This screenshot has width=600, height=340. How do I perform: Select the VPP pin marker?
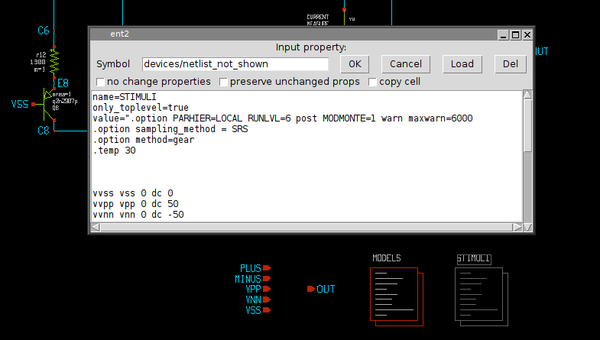pyautogui.click(x=267, y=290)
